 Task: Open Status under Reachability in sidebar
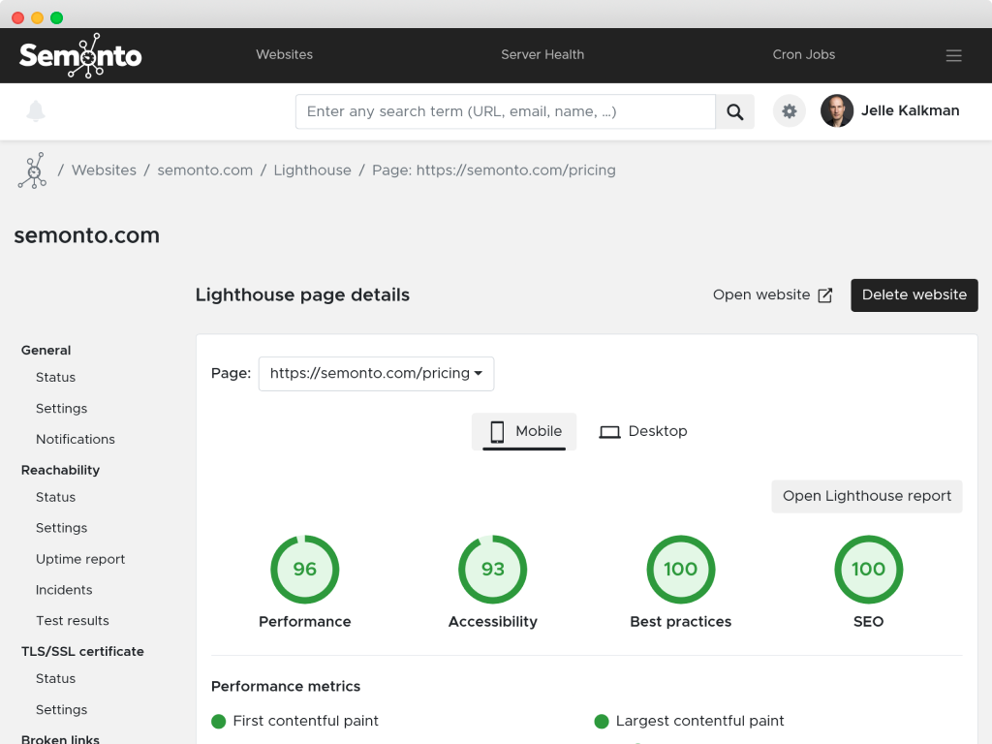(x=55, y=498)
